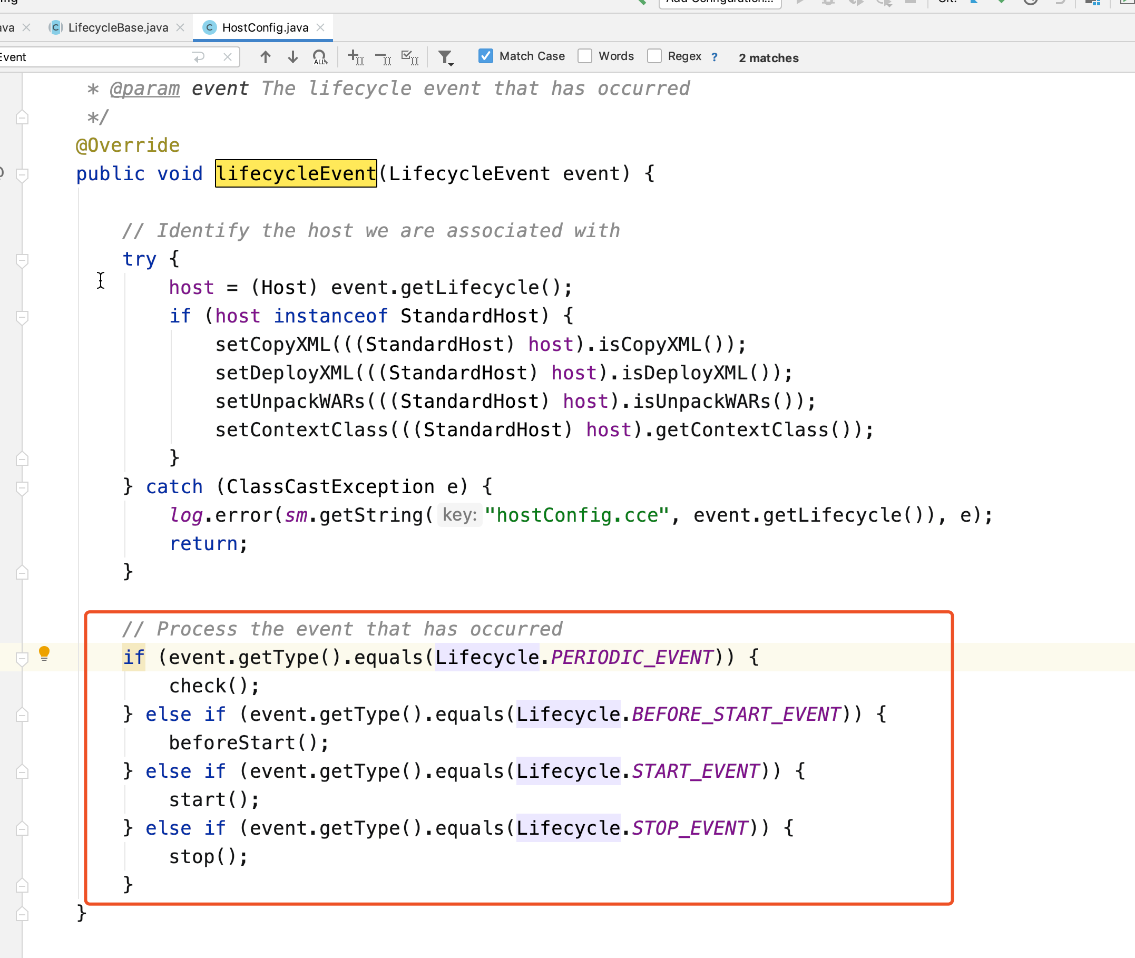Collapse the catch ClassCastException fold marker

pyautogui.click(x=22, y=487)
